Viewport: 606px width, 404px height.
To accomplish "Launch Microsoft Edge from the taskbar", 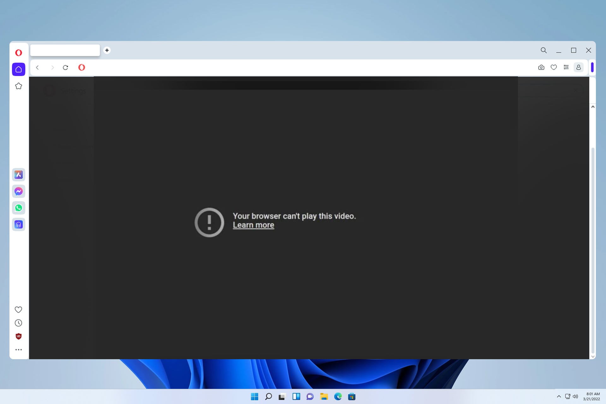I will point(338,396).
